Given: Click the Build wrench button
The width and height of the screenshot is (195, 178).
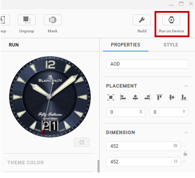Looking at the screenshot, I should pos(142,20).
